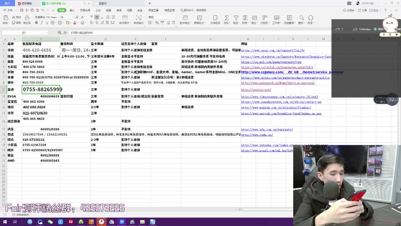Open Table Style (表格样式) dropdown
This screenshot has width=401, height=226.
point(200,19)
